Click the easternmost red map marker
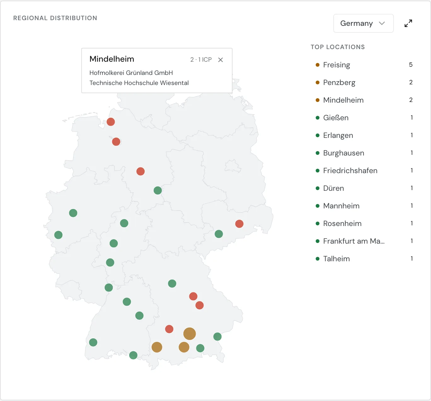 [239, 224]
